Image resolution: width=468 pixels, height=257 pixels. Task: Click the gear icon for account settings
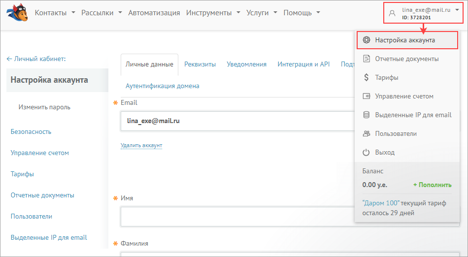[366, 40]
